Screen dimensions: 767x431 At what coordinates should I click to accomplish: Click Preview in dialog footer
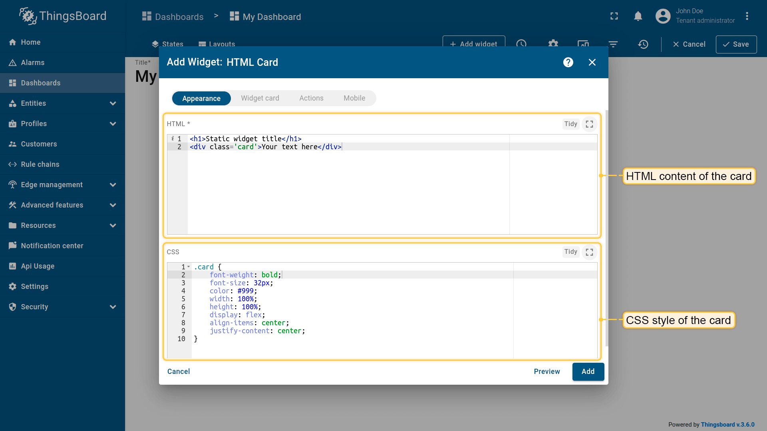546,372
